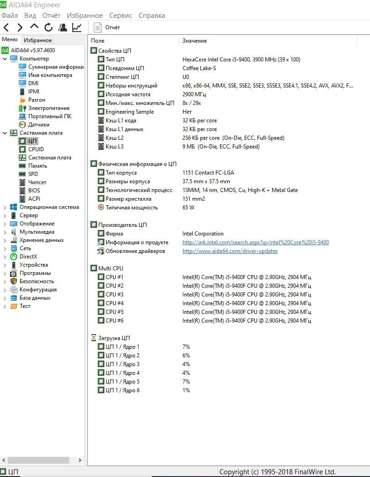Expand the Операционная система node
Viewport: 370px width, 477px height.
5,208
